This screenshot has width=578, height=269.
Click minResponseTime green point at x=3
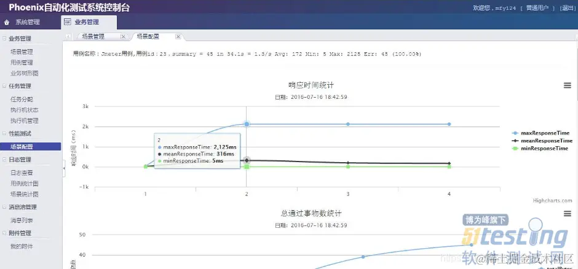(x=347, y=166)
